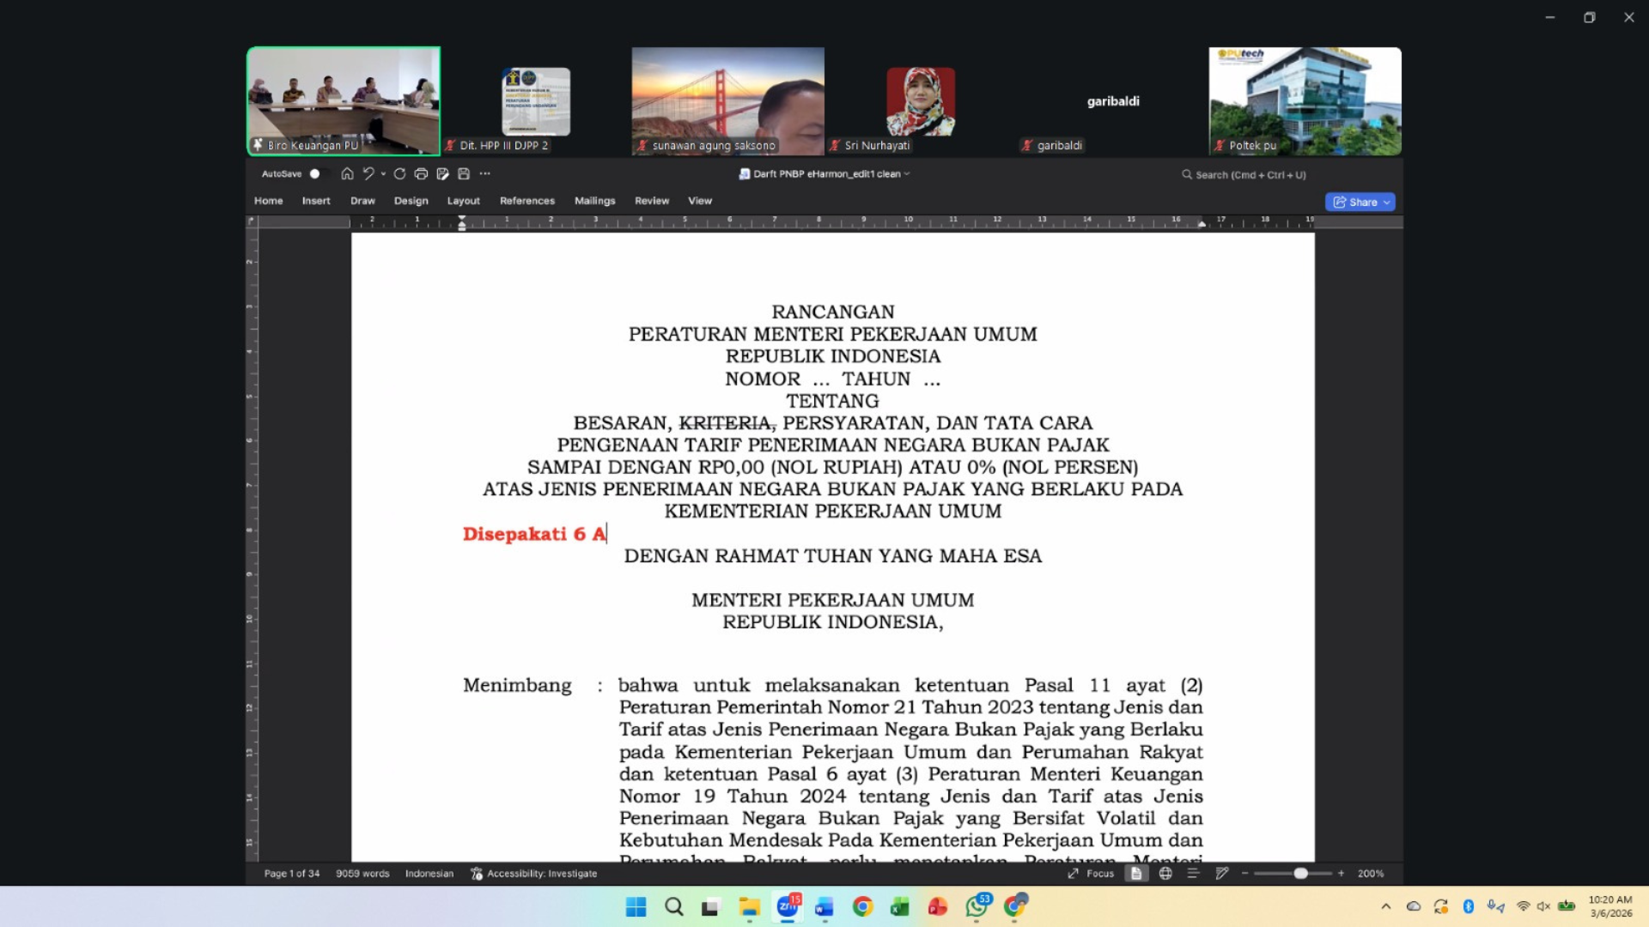Click the Focus mode button
1649x927 pixels.
pyautogui.click(x=1091, y=874)
